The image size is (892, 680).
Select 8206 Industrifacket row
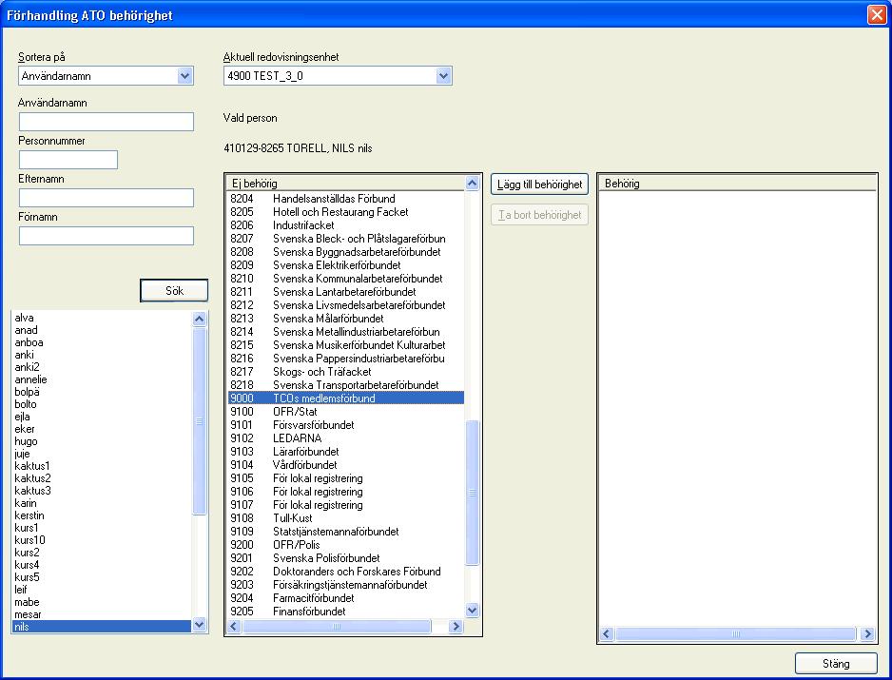(x=346, y=225)
